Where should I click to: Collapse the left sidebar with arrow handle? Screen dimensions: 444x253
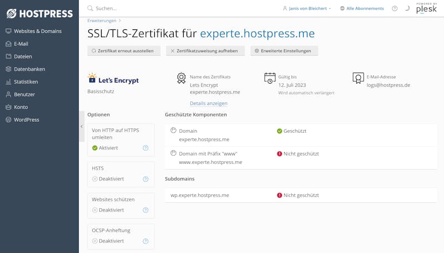(82, 126)
